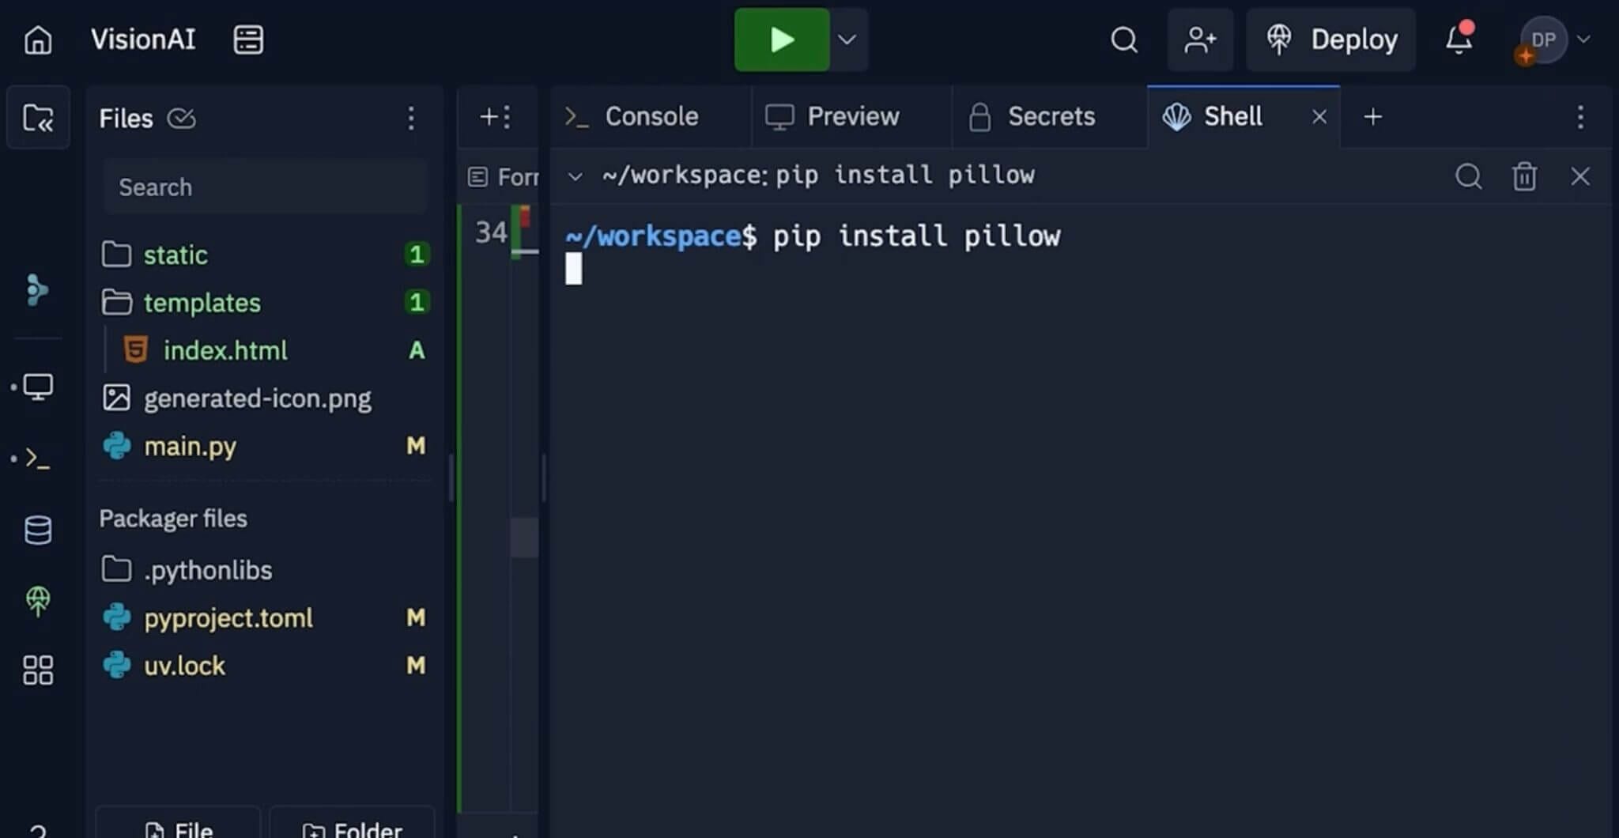The image size is (1619, 838).
Task: Open the notifications bell
Action: (1459, 40)
